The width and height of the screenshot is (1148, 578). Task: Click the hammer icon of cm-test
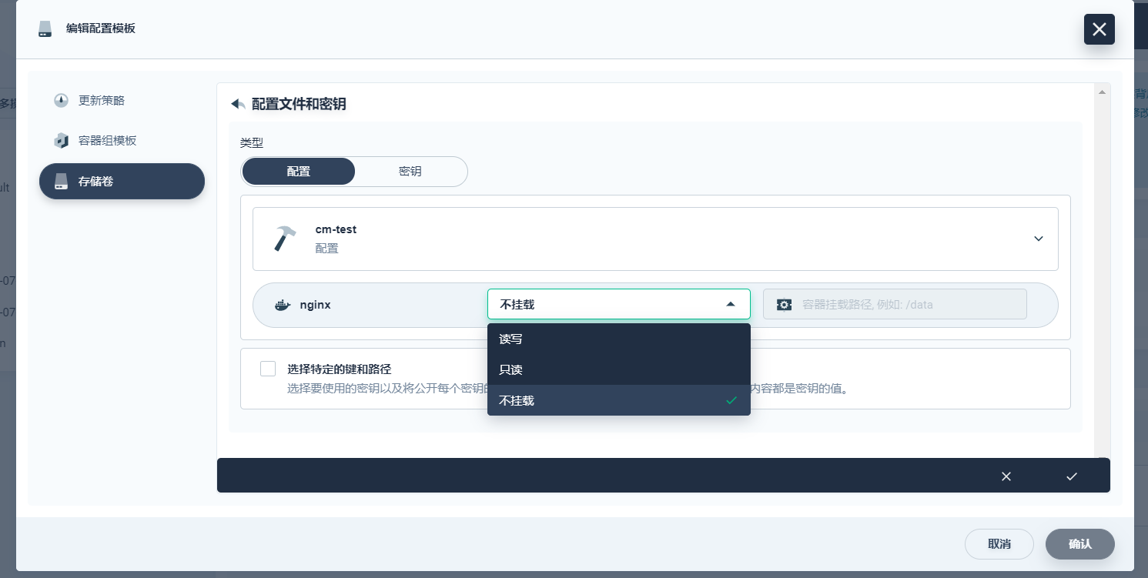(285, 239)
